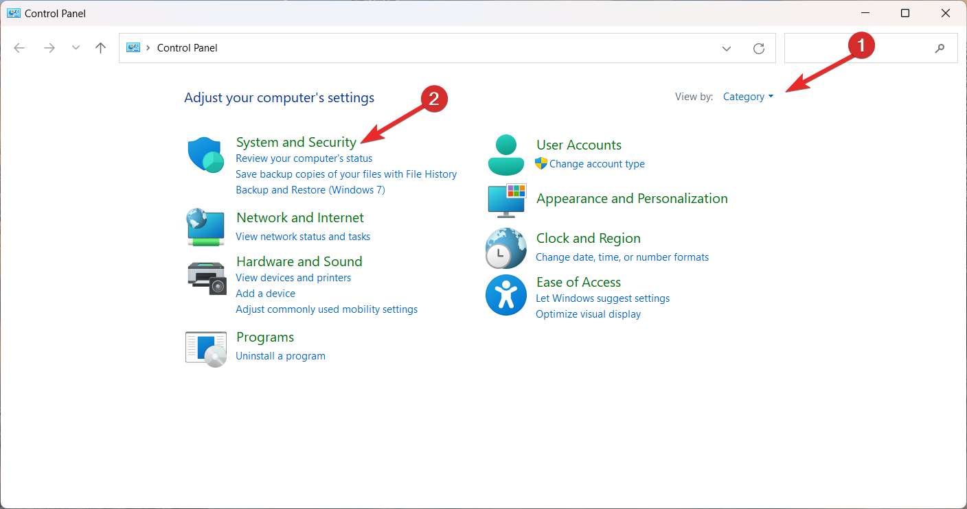Open Save backup copies with File History
The image size is (967, 509).
pyautogui.click(x=346, y=174)
